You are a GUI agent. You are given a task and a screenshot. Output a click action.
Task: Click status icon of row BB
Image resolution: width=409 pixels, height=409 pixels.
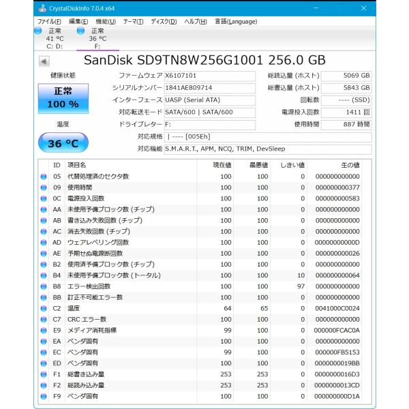coord(44,298)
